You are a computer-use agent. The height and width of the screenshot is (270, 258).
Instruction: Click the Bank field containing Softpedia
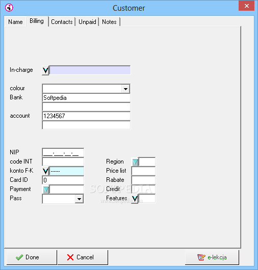tap(86, 98)
